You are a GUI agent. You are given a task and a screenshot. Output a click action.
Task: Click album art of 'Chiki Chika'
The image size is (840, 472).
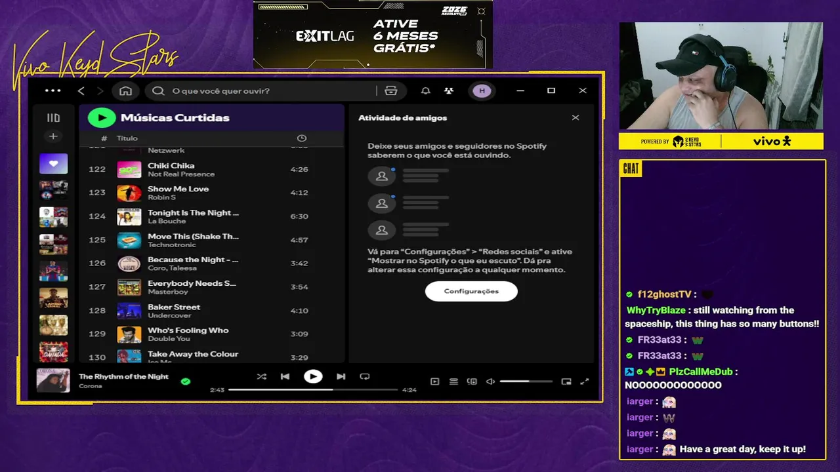pyautogui.click(x=129, y=169)
